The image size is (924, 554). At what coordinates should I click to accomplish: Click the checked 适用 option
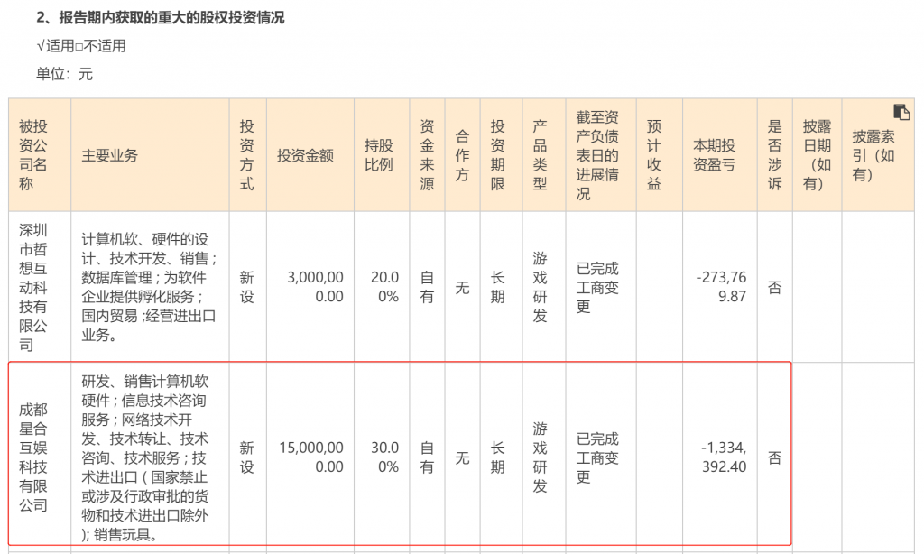52,45
